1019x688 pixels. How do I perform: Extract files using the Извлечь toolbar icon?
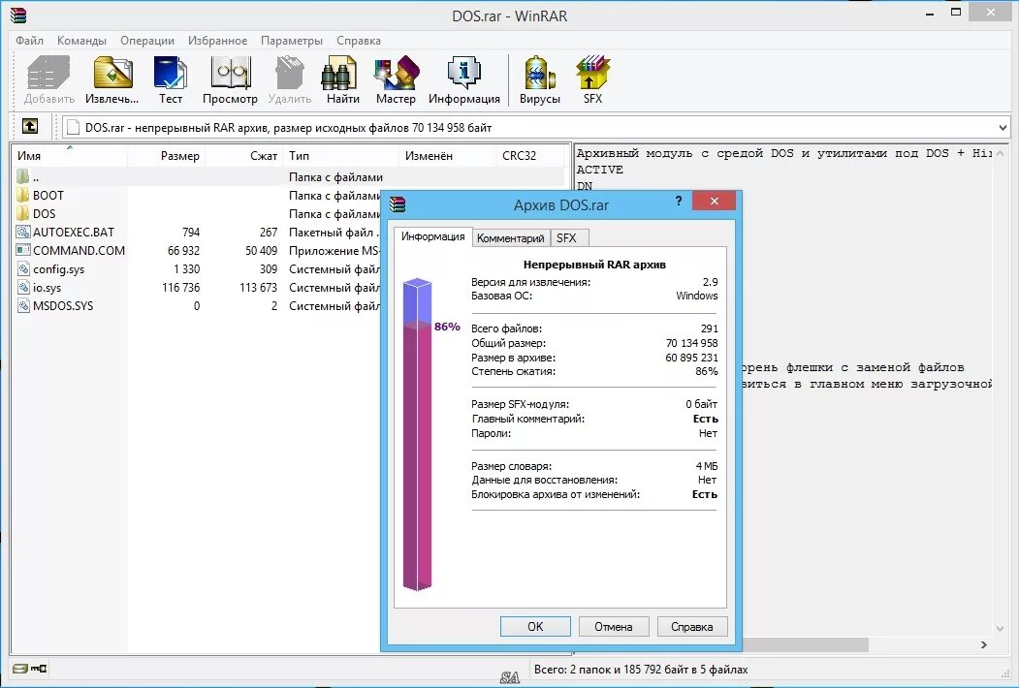111,78
